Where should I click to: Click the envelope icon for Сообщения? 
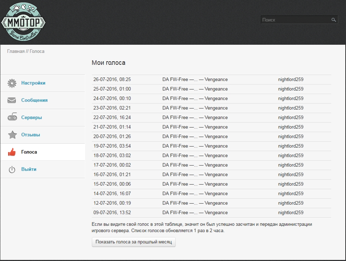pos(12,100)
